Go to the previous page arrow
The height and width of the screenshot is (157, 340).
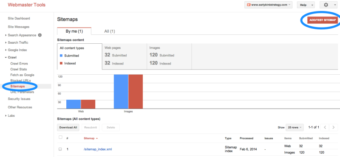325,127
